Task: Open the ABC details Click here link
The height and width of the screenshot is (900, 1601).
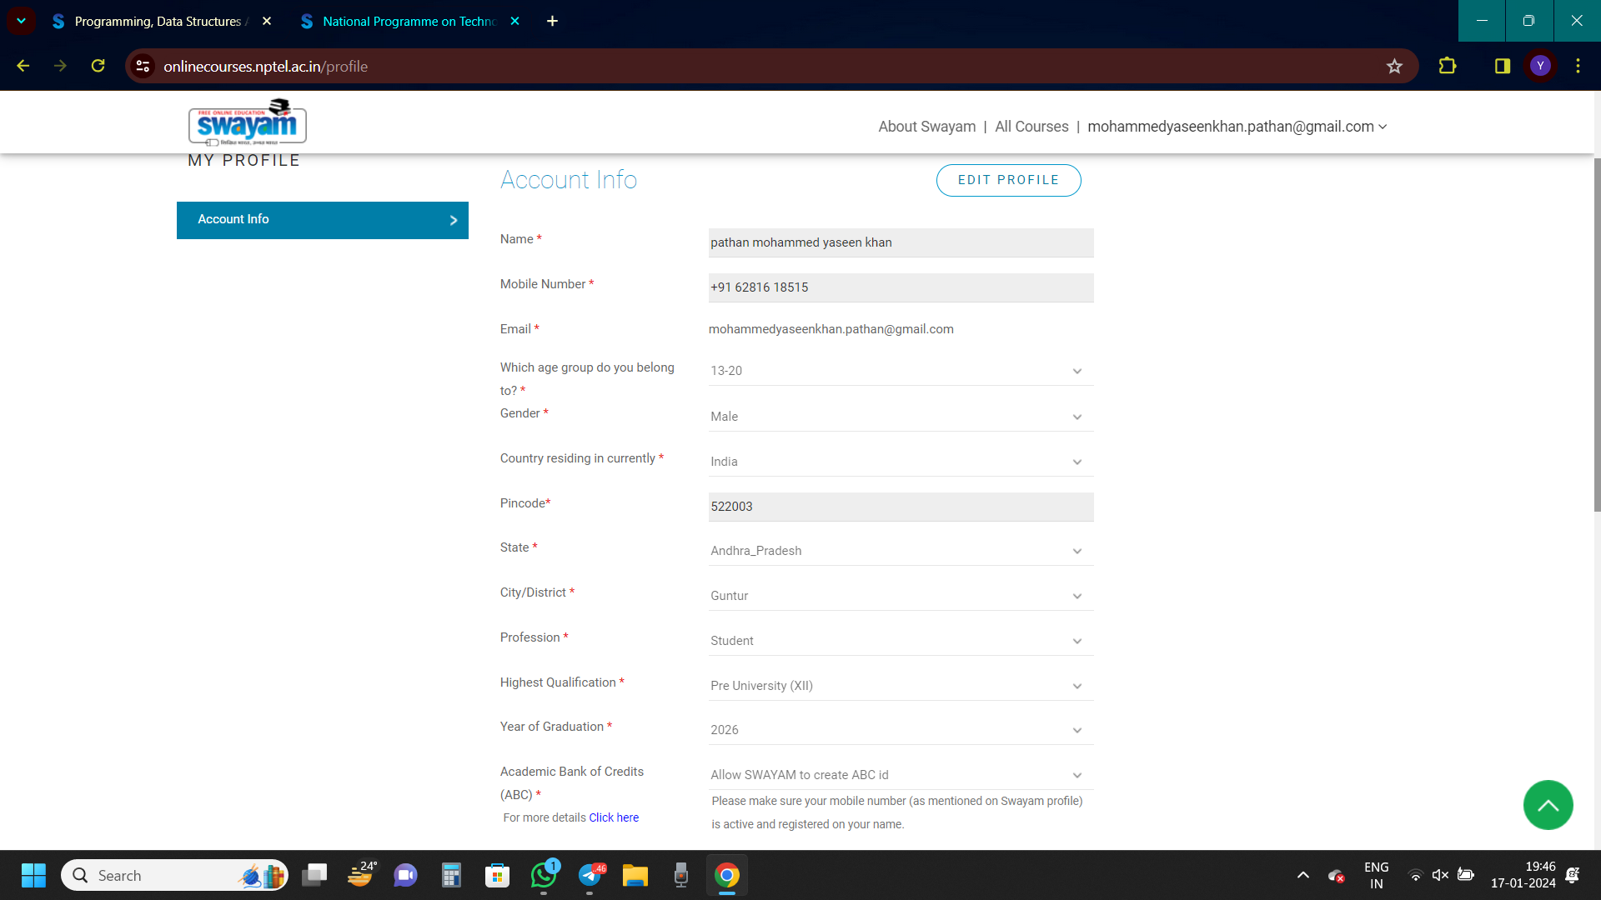Action: pos(614,817)
